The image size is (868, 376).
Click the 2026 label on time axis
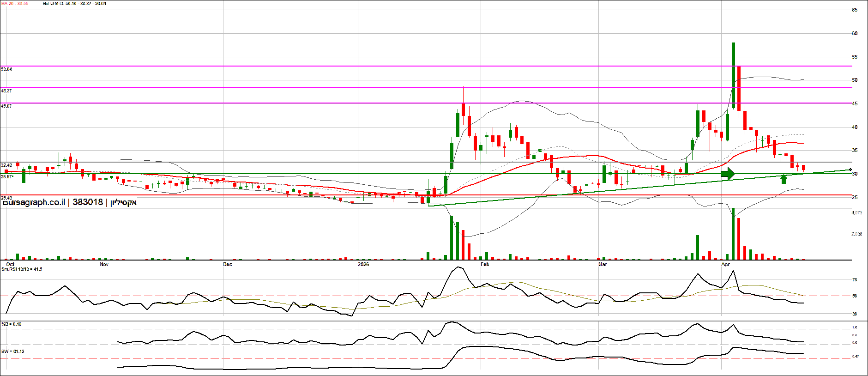(x=363, y=264)
